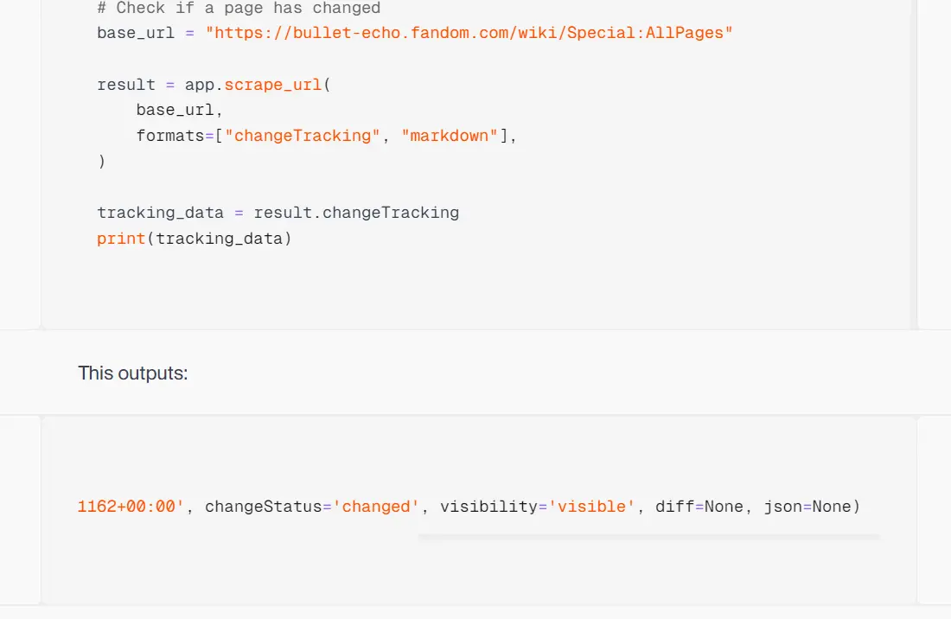Click diff=None in the output line
The width and height of the screenshot is (951, 619).
(699, 507)
